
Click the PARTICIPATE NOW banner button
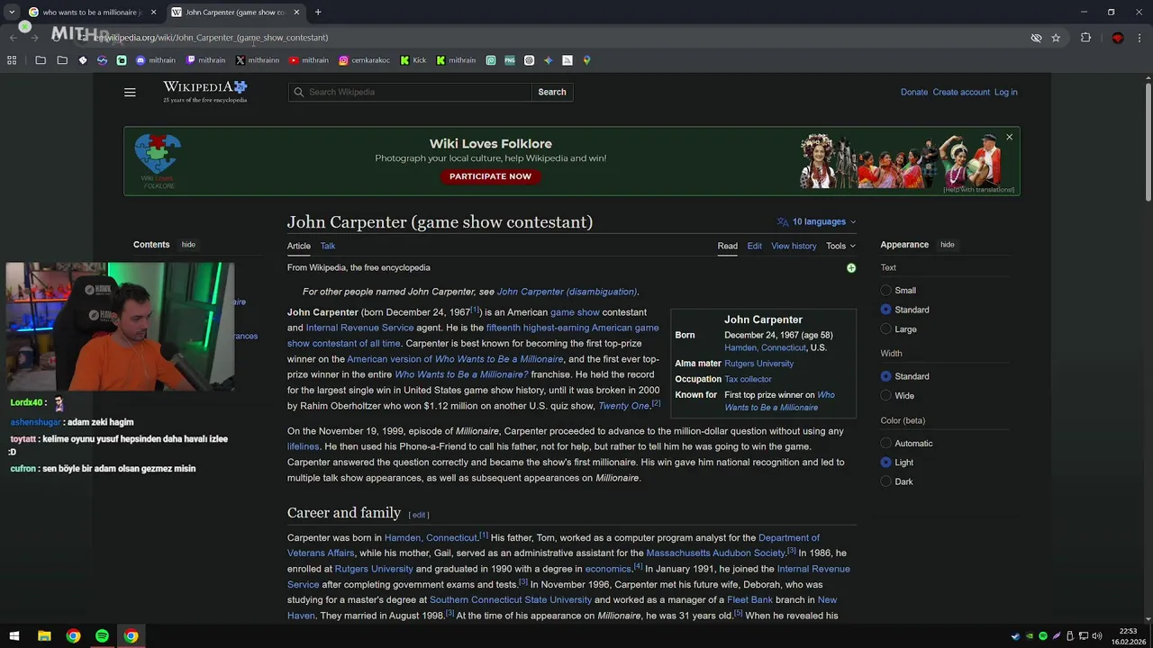point(490,176)
